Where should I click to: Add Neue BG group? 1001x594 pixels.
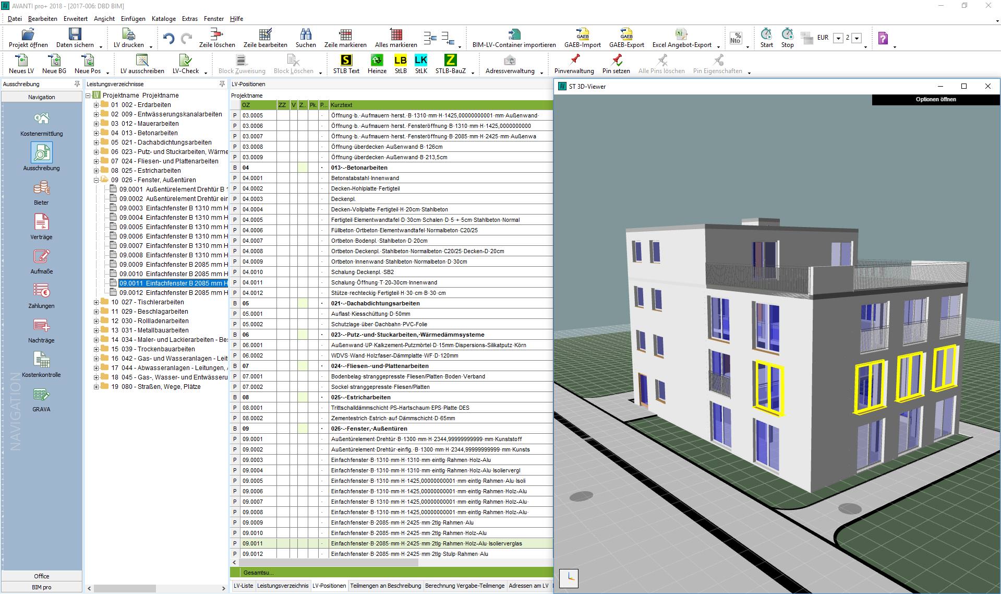coord(54,64)
